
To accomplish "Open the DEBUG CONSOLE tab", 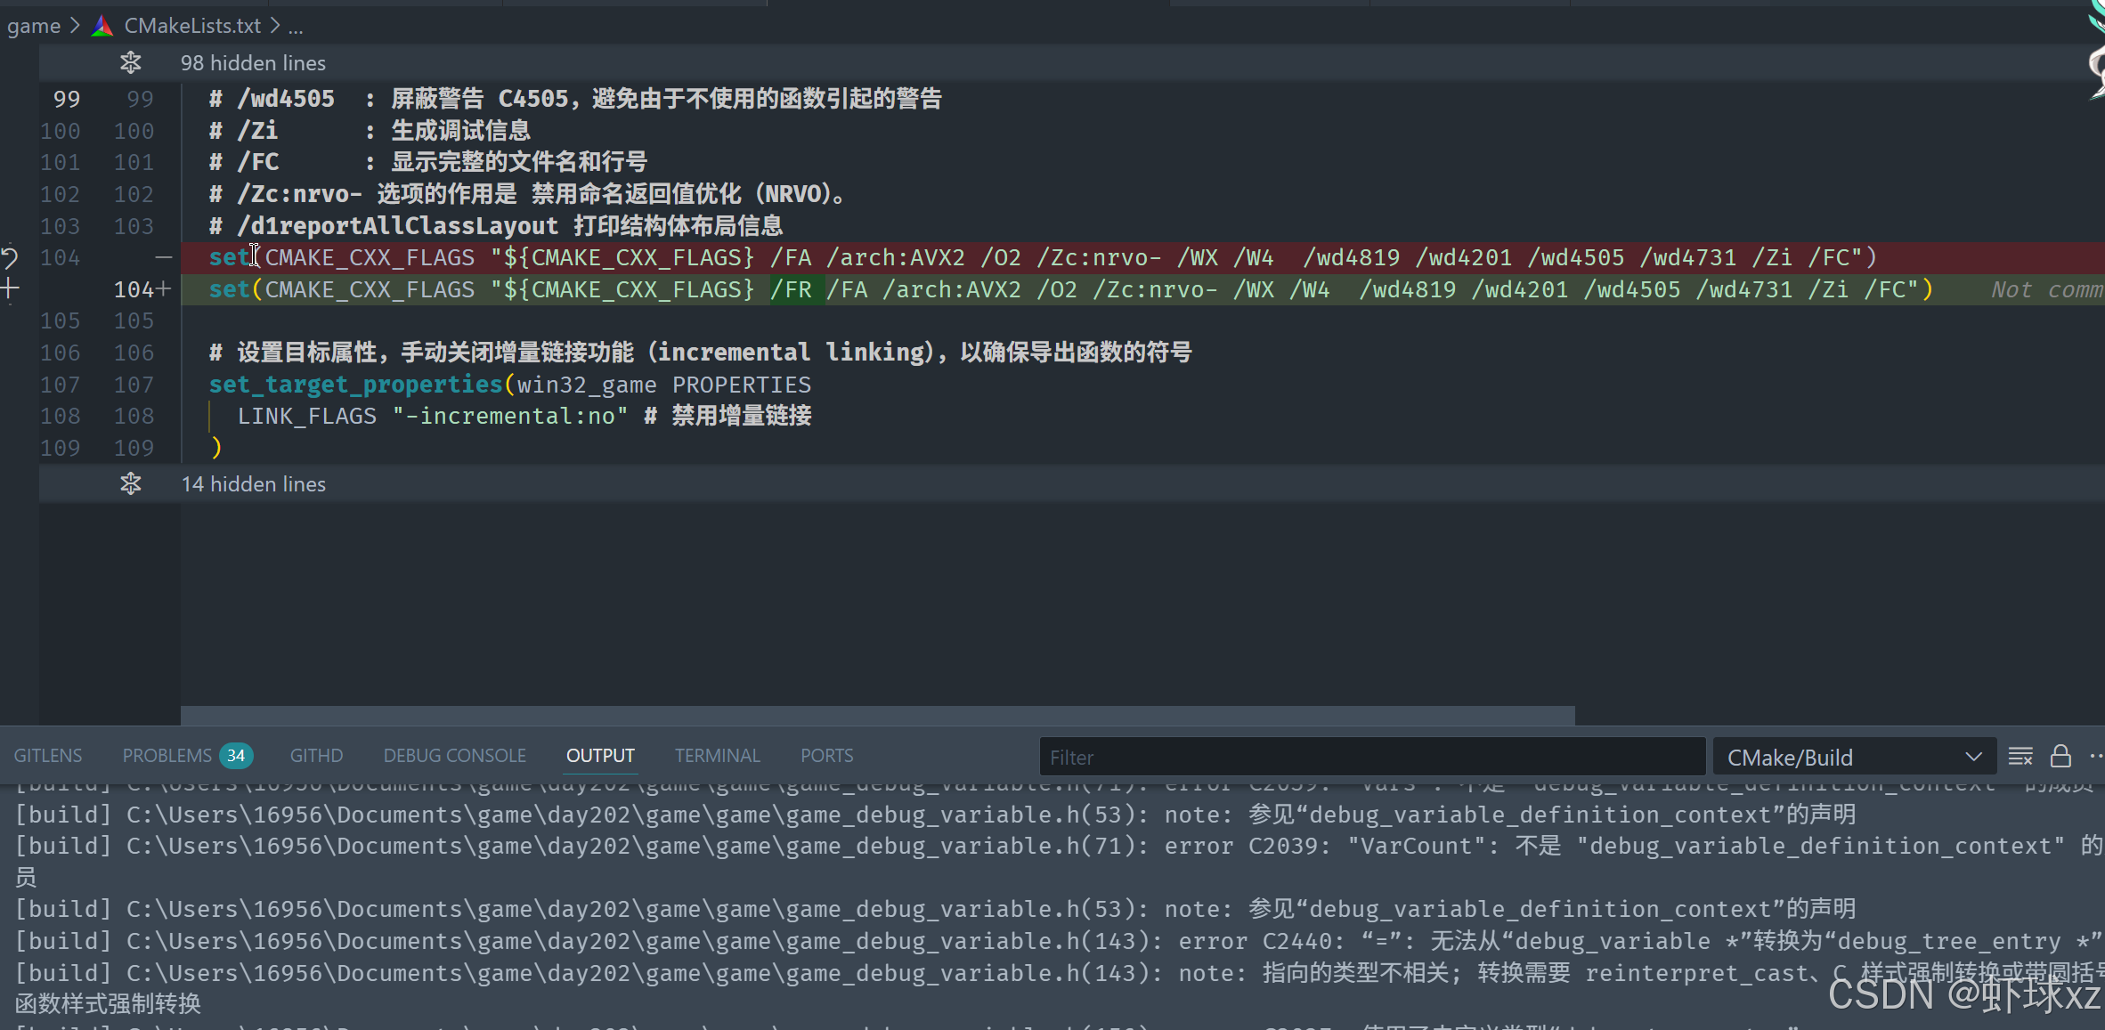I will tap(454, 756).
